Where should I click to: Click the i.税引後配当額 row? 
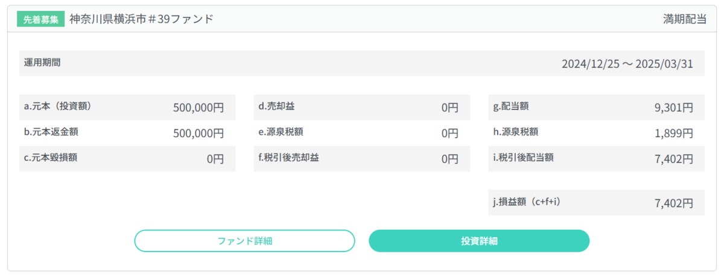pos(596,159)
